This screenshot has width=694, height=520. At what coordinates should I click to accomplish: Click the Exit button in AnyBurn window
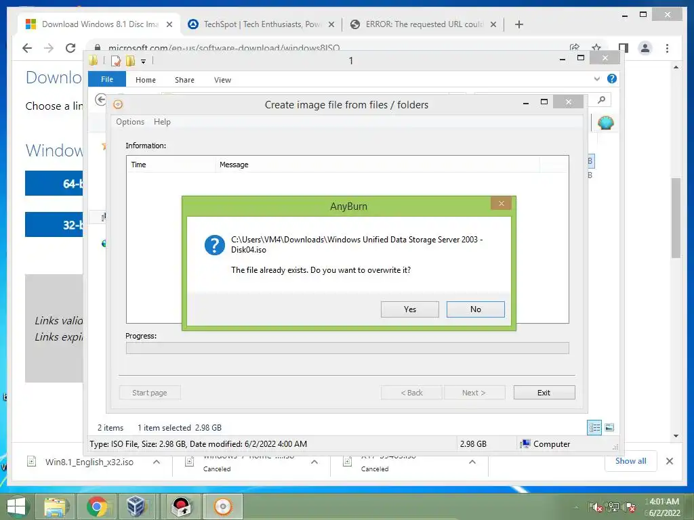(x=544, y=392)
